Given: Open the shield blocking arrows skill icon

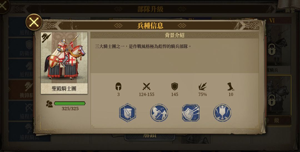Looking at the screenshot, I should (x=191, y=113).
